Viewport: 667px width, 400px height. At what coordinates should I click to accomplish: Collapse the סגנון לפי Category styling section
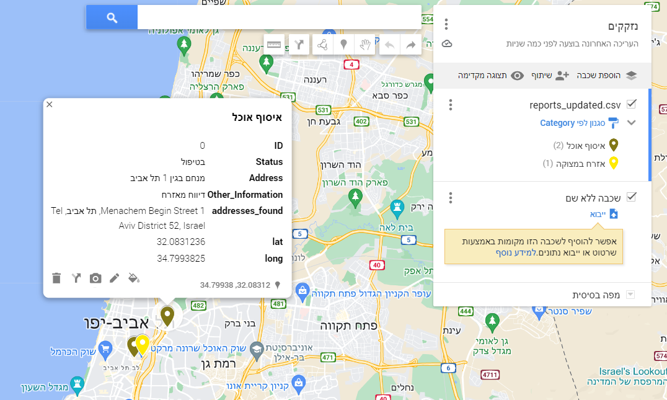coord(631,123)
